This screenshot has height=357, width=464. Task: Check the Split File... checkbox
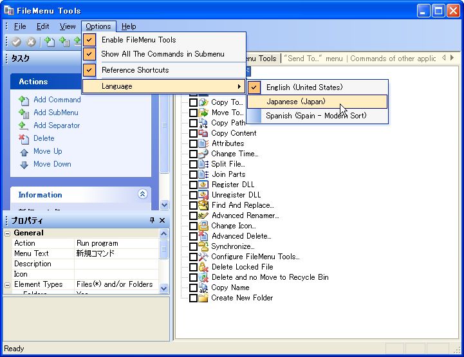tap(193, 165)
